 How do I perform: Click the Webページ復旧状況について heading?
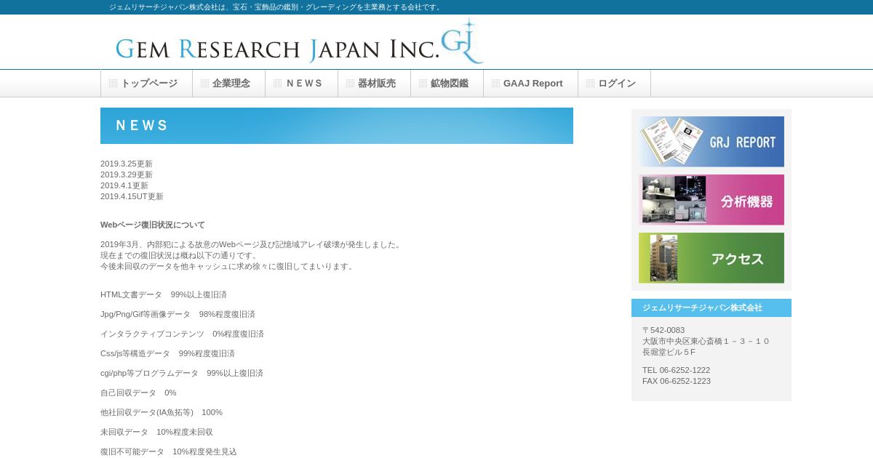coord(153,225)
